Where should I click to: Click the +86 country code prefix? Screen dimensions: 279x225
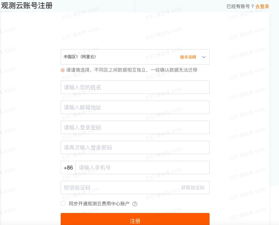pyautogui.click(x=68, y=167)
